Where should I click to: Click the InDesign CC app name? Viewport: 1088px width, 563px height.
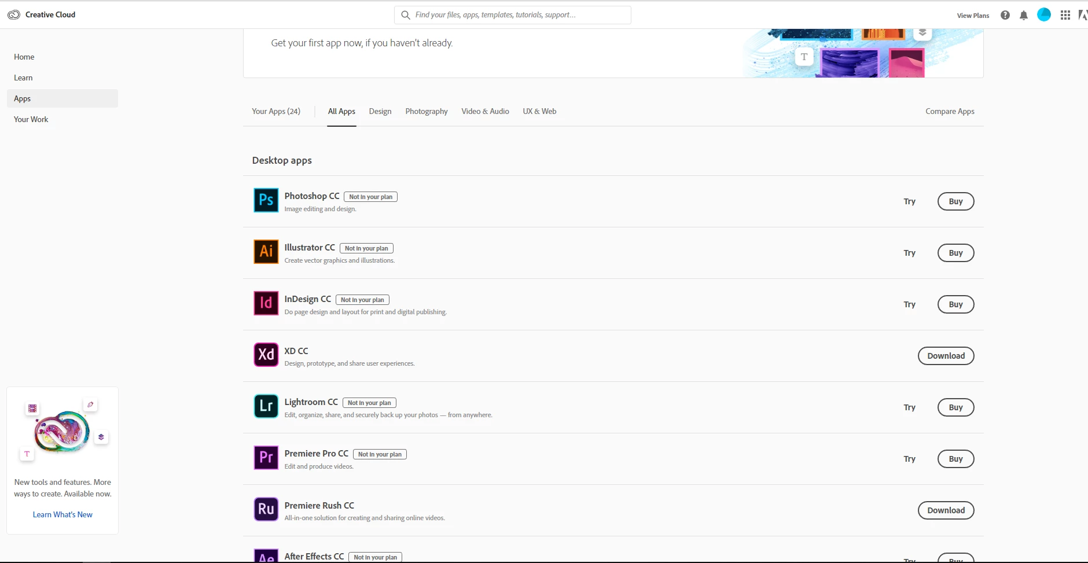coord(308,299)
